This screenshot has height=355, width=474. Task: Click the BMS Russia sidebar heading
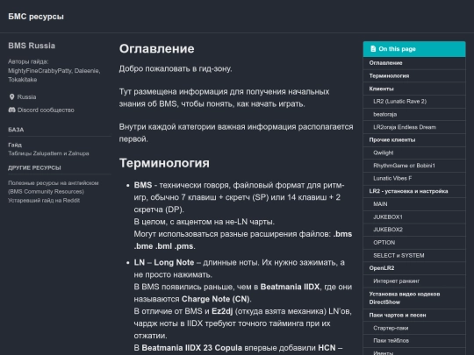tap(32, 46)
